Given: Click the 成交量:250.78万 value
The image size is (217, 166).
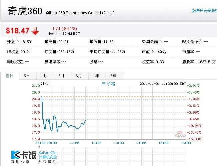Looking at the screenshot, I should coord(59,52).
